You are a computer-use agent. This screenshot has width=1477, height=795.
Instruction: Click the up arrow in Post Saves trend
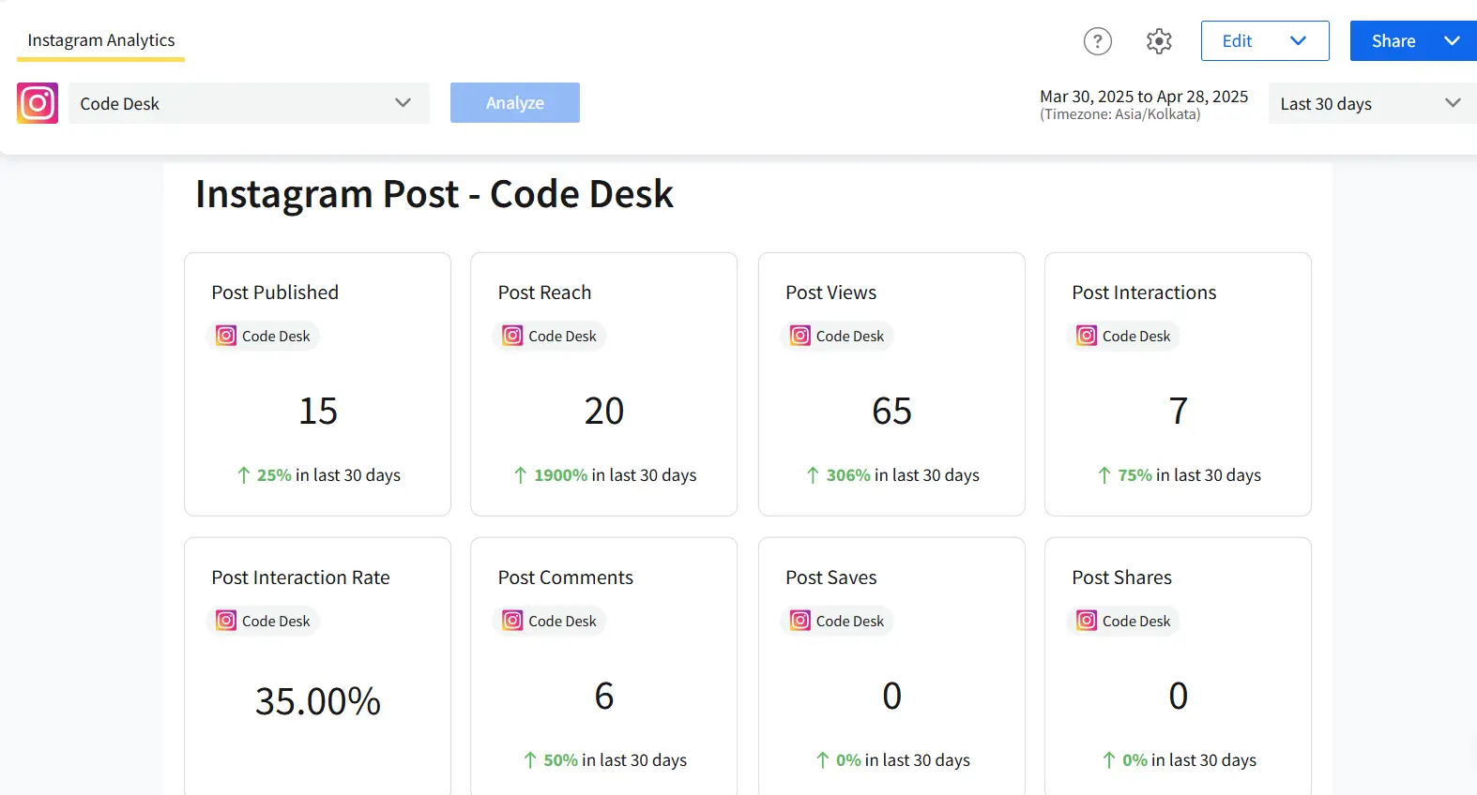coord(823,760)
